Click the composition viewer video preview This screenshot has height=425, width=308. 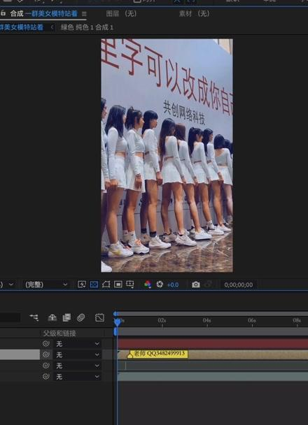(167, 155)
